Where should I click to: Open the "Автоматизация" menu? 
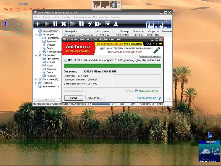point(82,17)
